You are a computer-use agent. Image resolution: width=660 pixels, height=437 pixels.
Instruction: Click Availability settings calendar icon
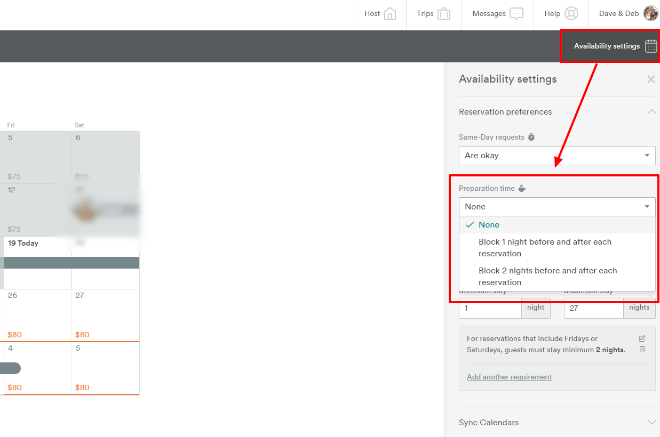coord(651,46)
